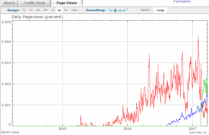Click the 2005 axis label
Screen dimensions: 209x135
62,129
